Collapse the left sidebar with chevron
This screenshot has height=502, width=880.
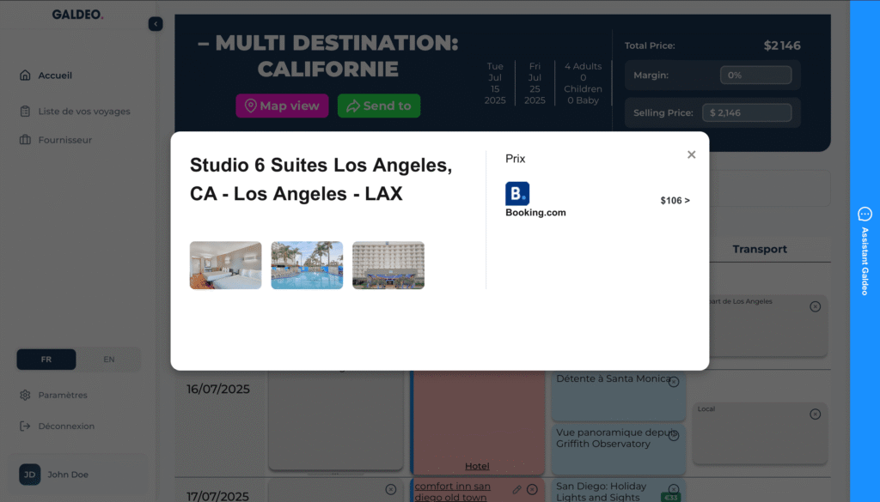(156, 24)
